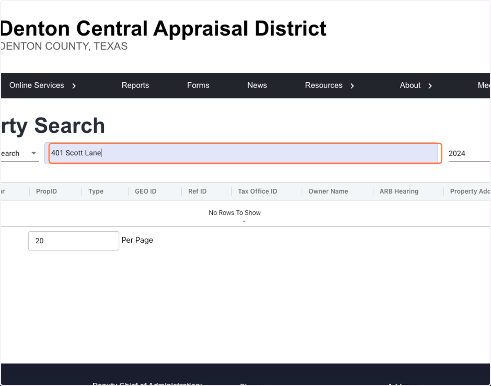
Task: Edit the 20 Per Page field
Action: pos(74,241)
